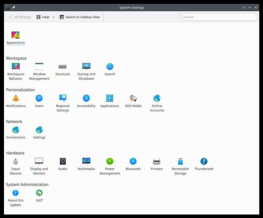The image size is (263, 218).
Task: Maximize the System Settings window
Action: [x=250, y=7]
